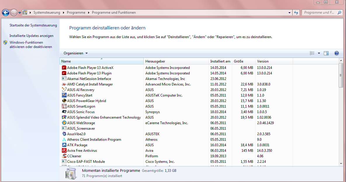Image resolution: width=346 pixels, height=182 pixels.
Task: Click the Avira Free Antivirus icon
Action: (64, 151)
